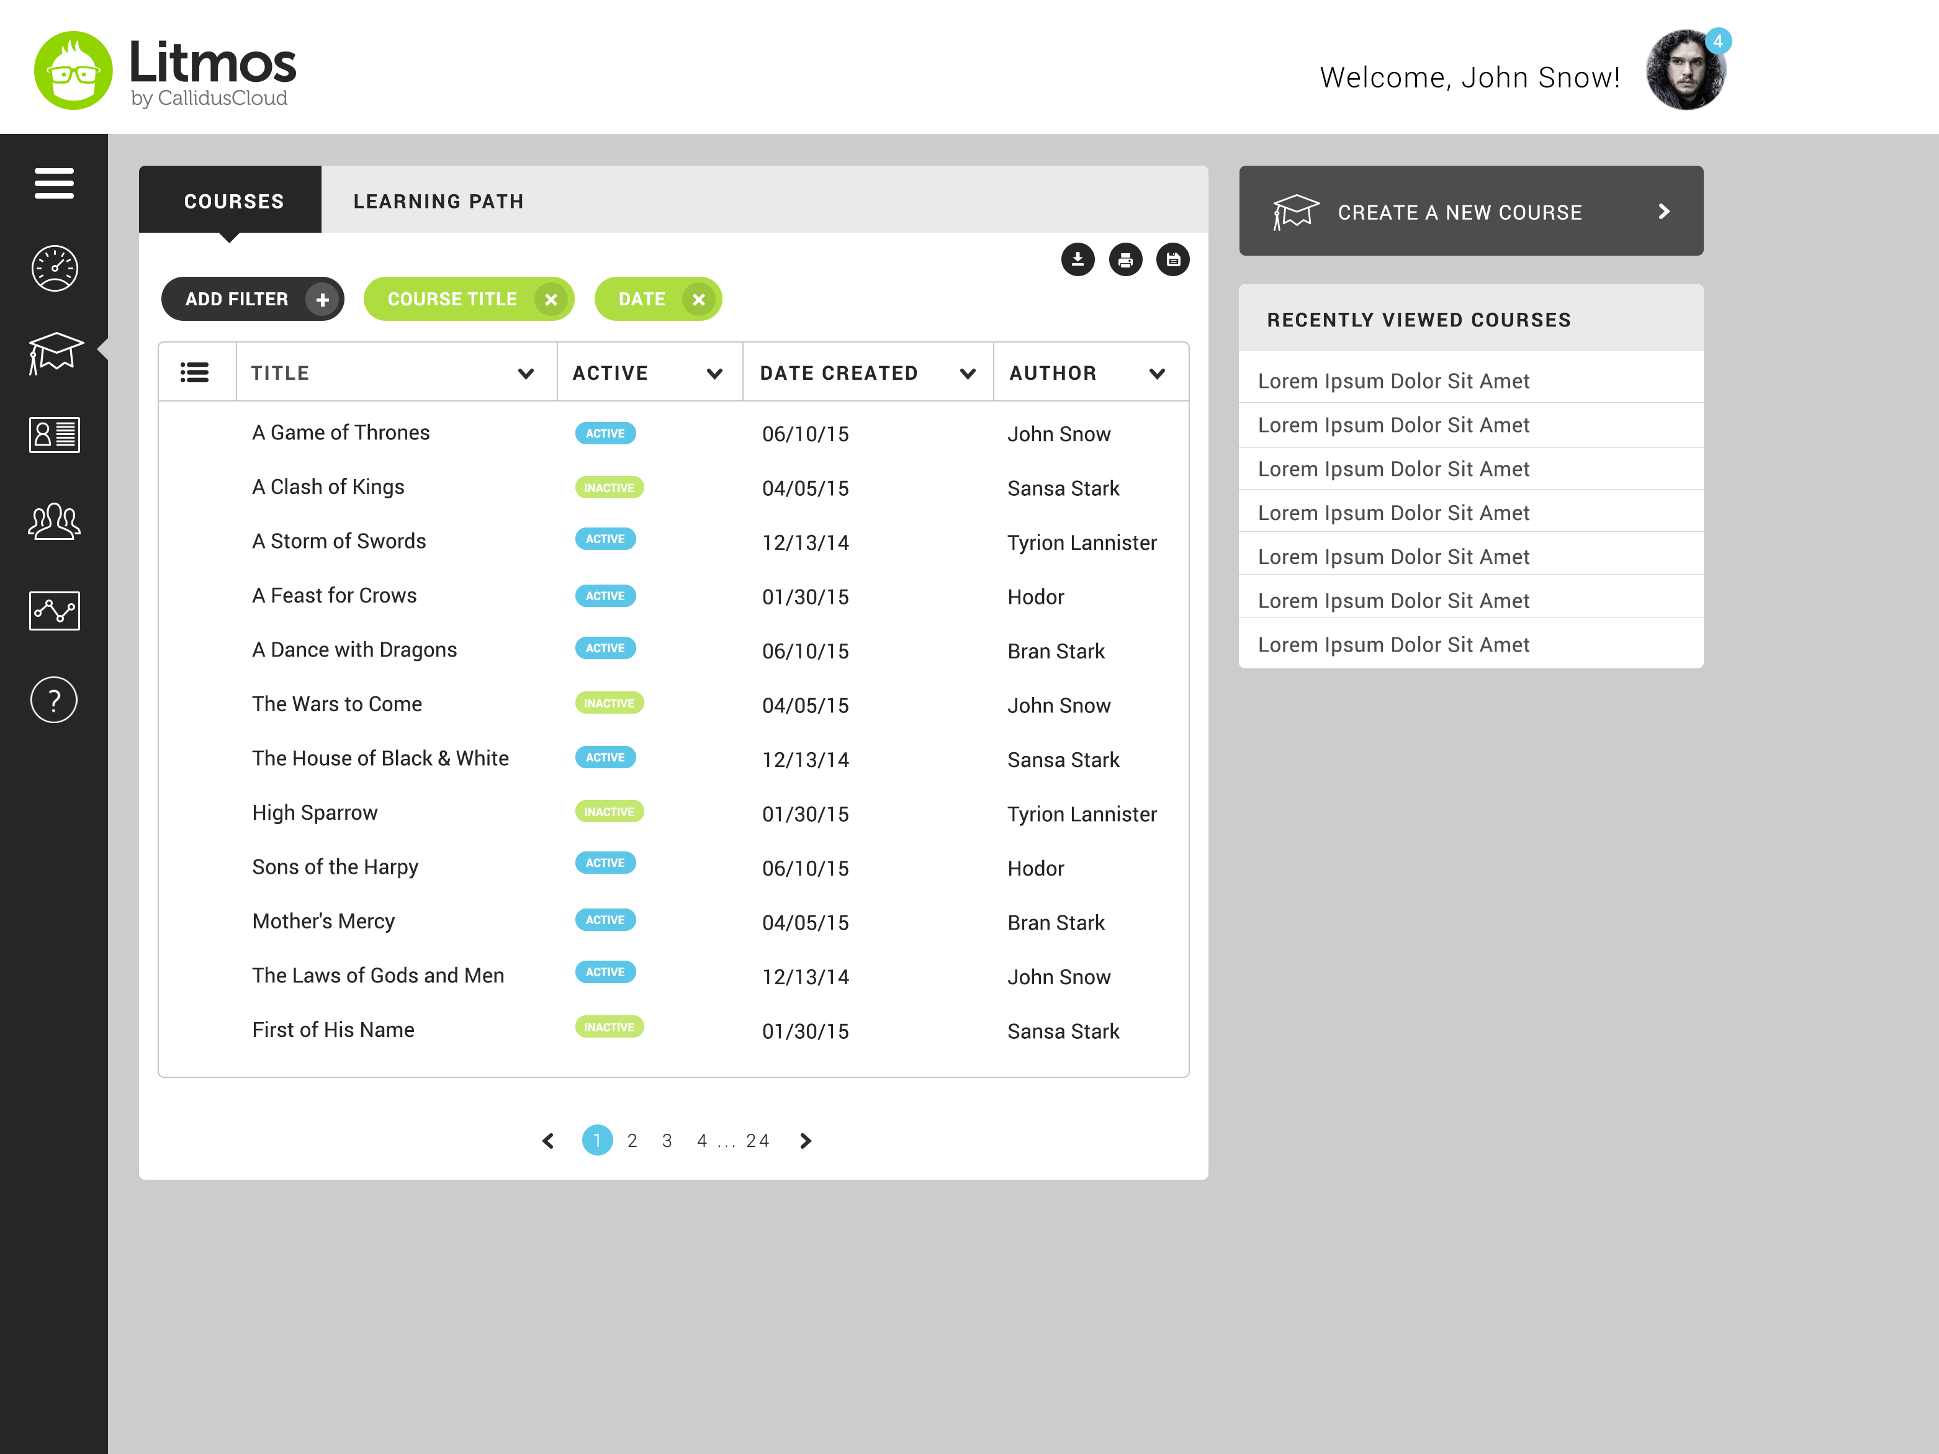Expand the Author column dropdown
Viewport: 1939px width, 1454px height.
[x=1157, y=374]
